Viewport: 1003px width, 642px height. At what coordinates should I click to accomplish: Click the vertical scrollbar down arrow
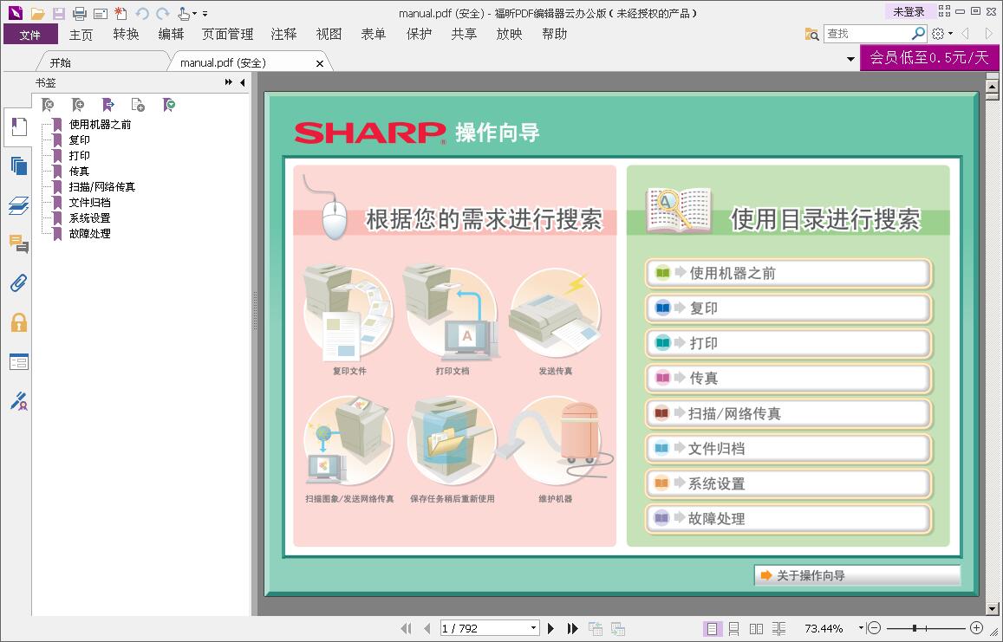(992, 609)
